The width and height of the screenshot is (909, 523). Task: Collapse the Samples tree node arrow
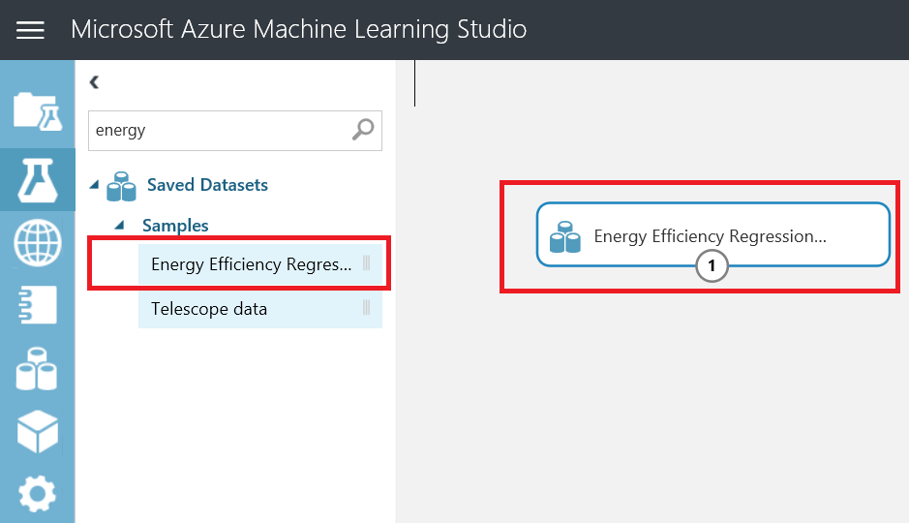pyautogui.click(x=119, y=225)
